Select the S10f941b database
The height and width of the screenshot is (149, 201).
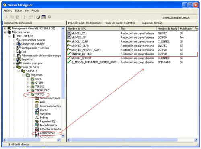[32, 71]
